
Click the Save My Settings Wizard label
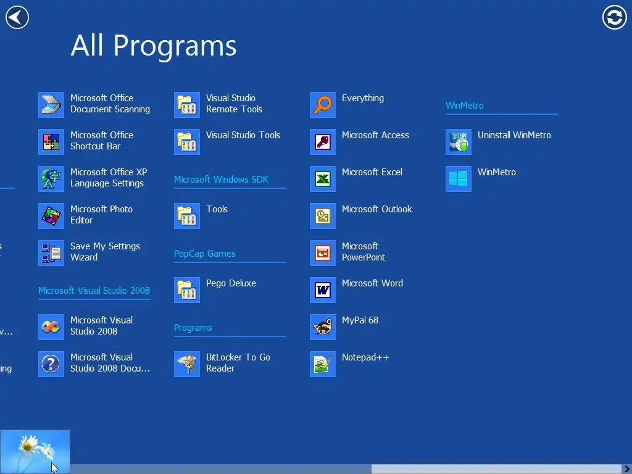(x=105, y=252)
